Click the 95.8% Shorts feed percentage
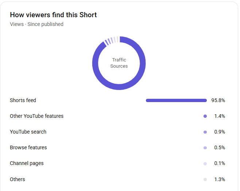This screenshot has width=240, height=191. tap(218, 100)
